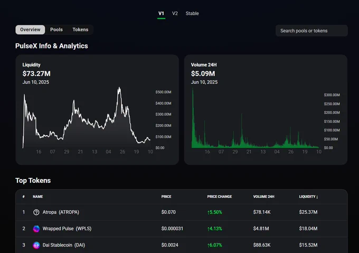Sort tokens by the PRICE column
This screenshot has height=253, width=359.
[166, 196]
